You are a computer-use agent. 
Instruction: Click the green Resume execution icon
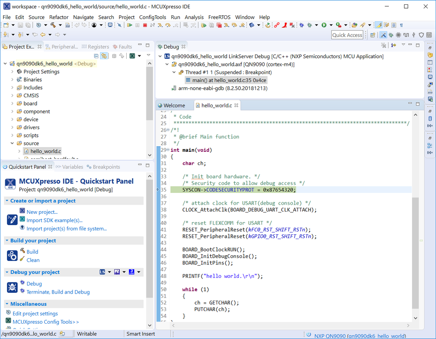[x=130, y=25]
